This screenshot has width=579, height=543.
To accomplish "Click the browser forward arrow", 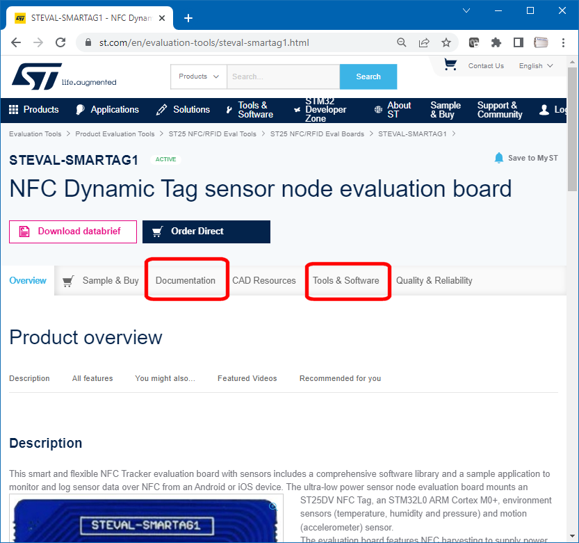I will point(38,43).
